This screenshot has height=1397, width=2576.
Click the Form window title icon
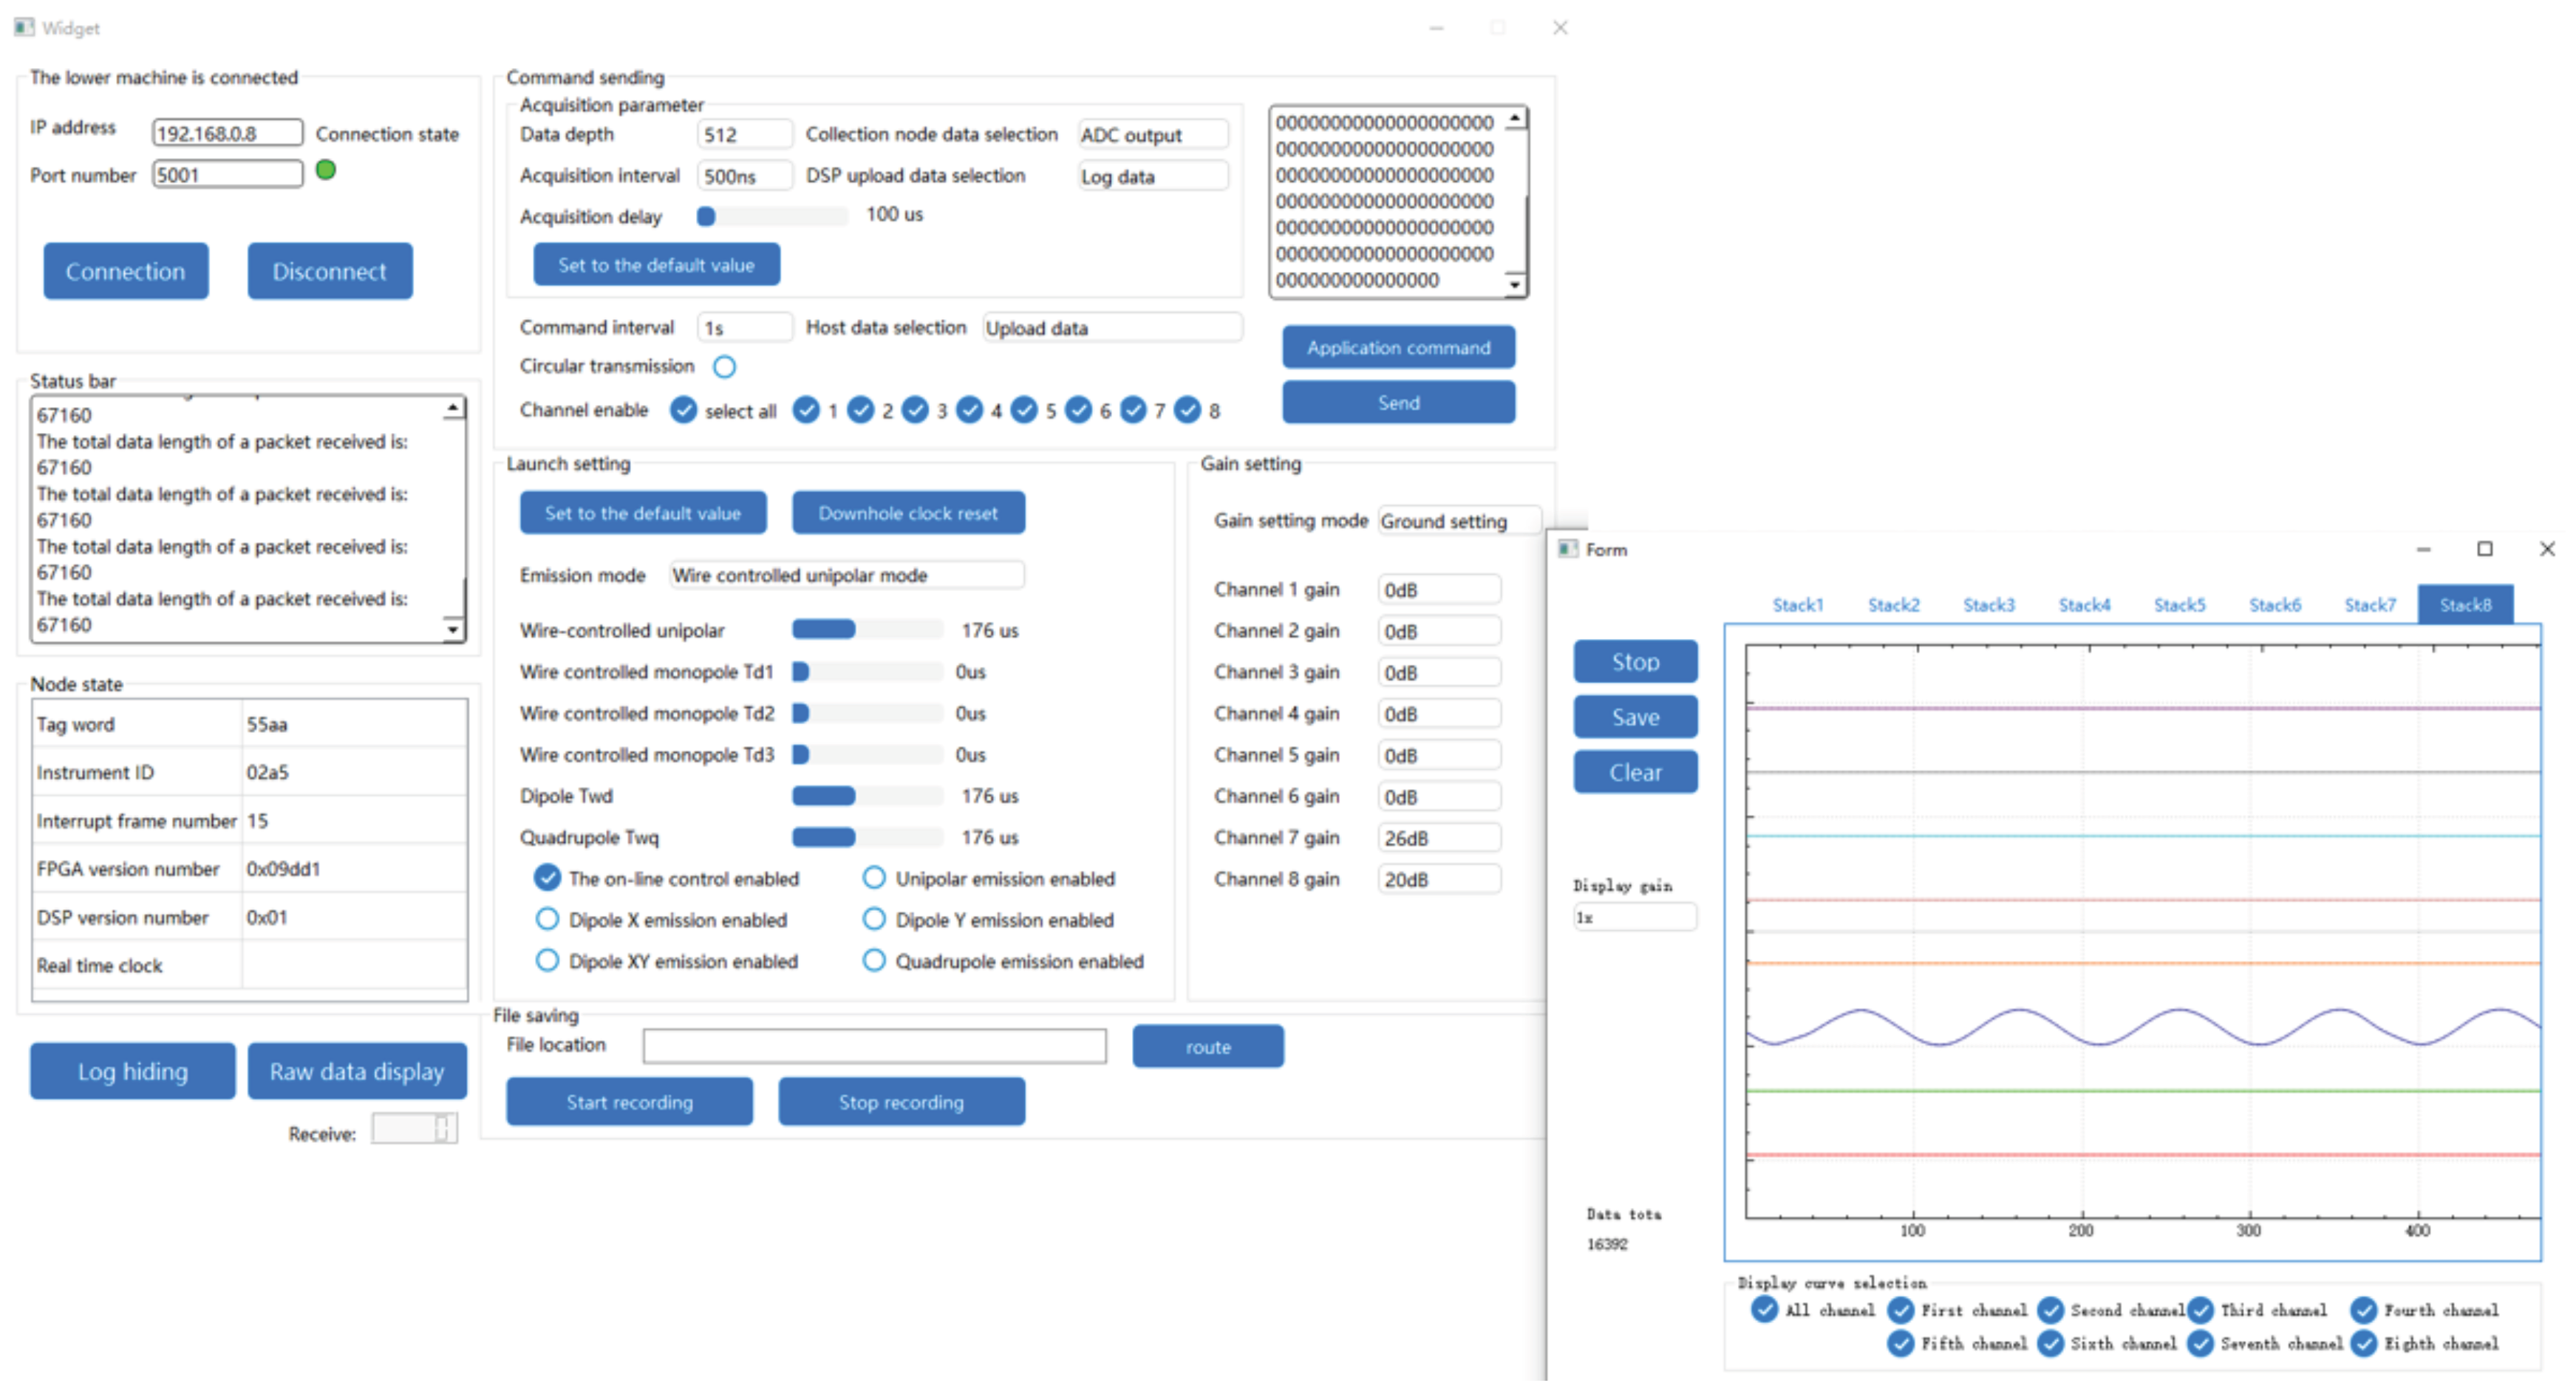1567,549
